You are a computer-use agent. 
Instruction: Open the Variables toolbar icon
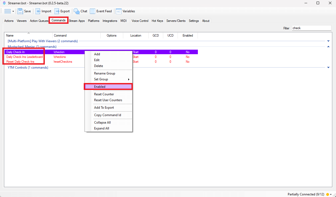coord(119,11)
